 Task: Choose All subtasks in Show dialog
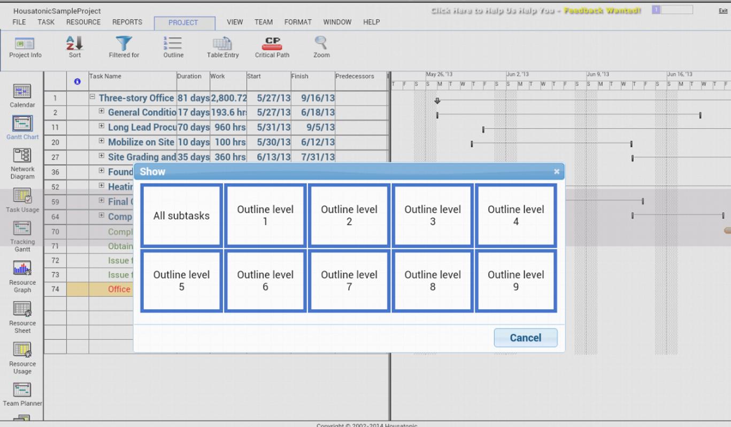(x=181, y=216)
